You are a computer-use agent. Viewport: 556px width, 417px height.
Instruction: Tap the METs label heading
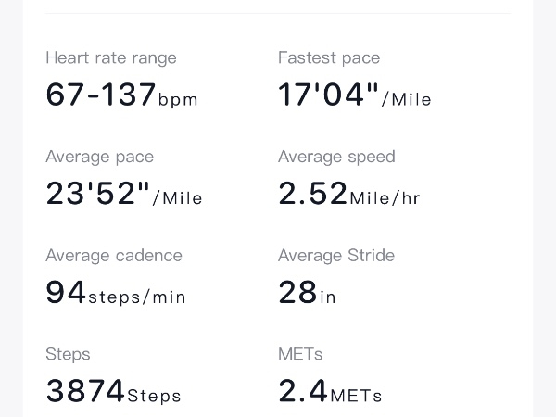(x=300, y=354)
